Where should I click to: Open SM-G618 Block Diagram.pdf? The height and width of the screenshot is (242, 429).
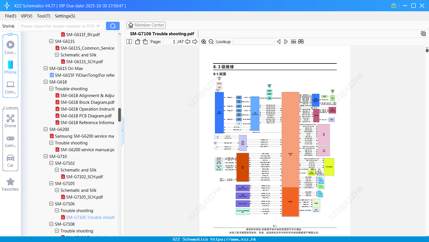click(85, 102)
